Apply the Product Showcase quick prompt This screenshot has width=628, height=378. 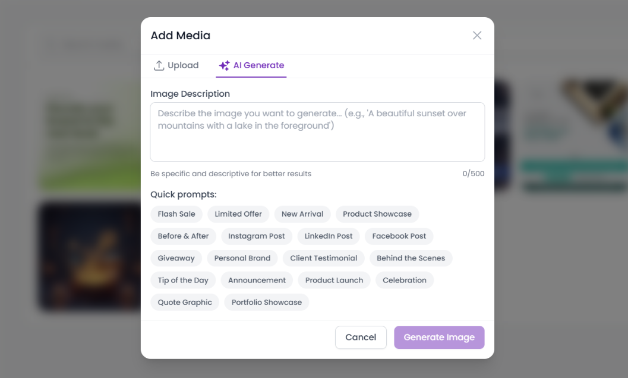point(377,214)
